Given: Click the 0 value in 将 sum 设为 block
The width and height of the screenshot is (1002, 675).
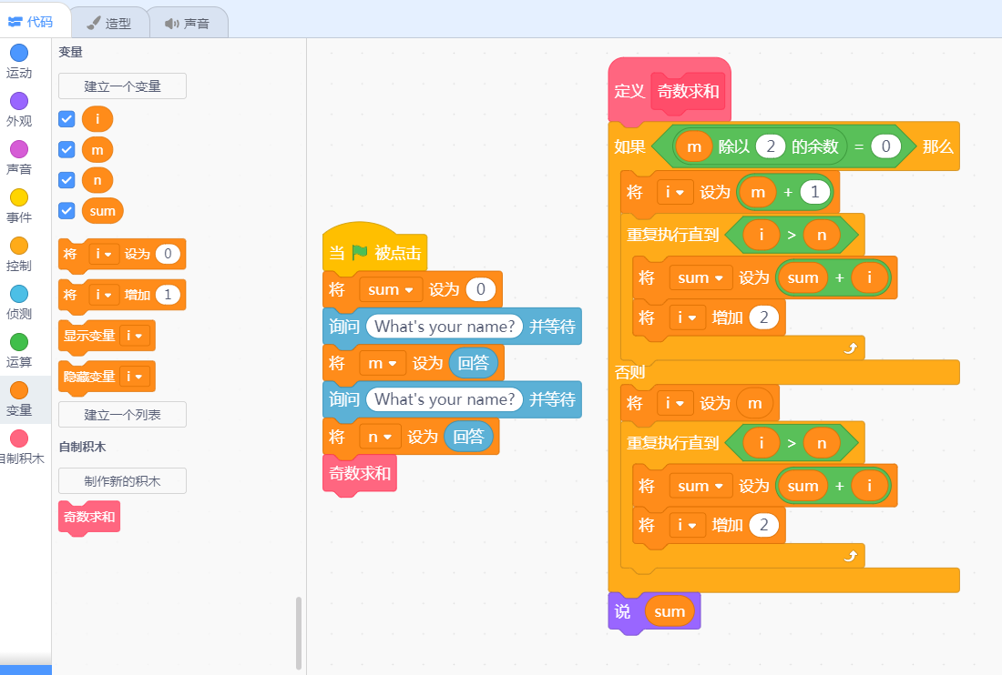Looking at the screenshot, I should point(481,289).
